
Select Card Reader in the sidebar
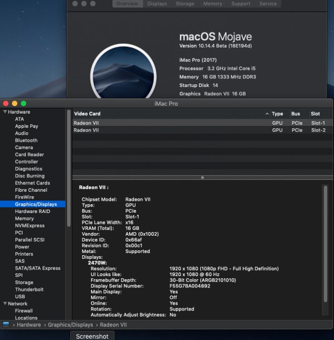29,155
